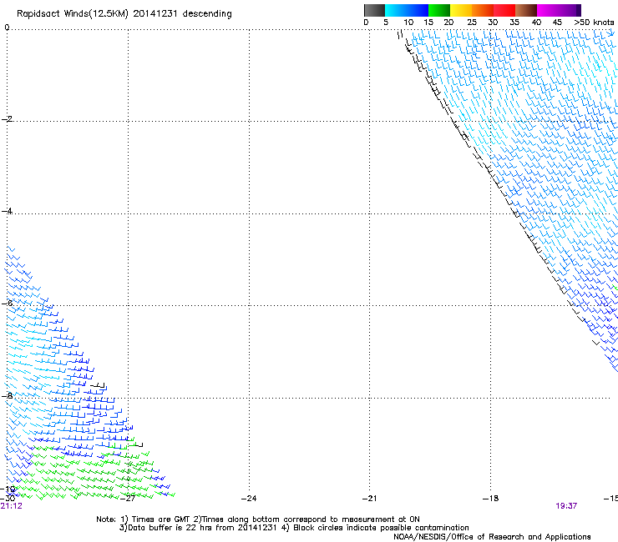Click the green wind barb near right edge
The width and height of the screenshot is (618, 542).
[x=615, y=289]
